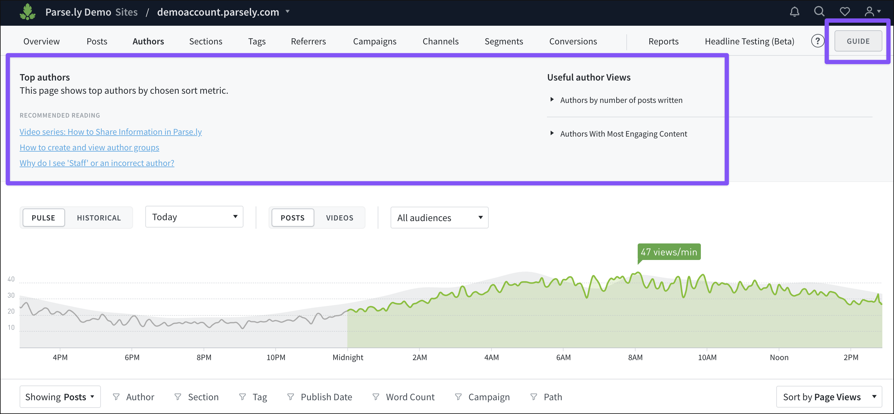The width and height of the screenshot is (894, 414).
Task: Open the site selector dropdown arrow
Action: [287, 12]
